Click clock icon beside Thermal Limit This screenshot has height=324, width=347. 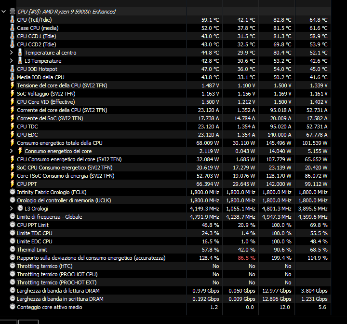[x=13, y=249]
